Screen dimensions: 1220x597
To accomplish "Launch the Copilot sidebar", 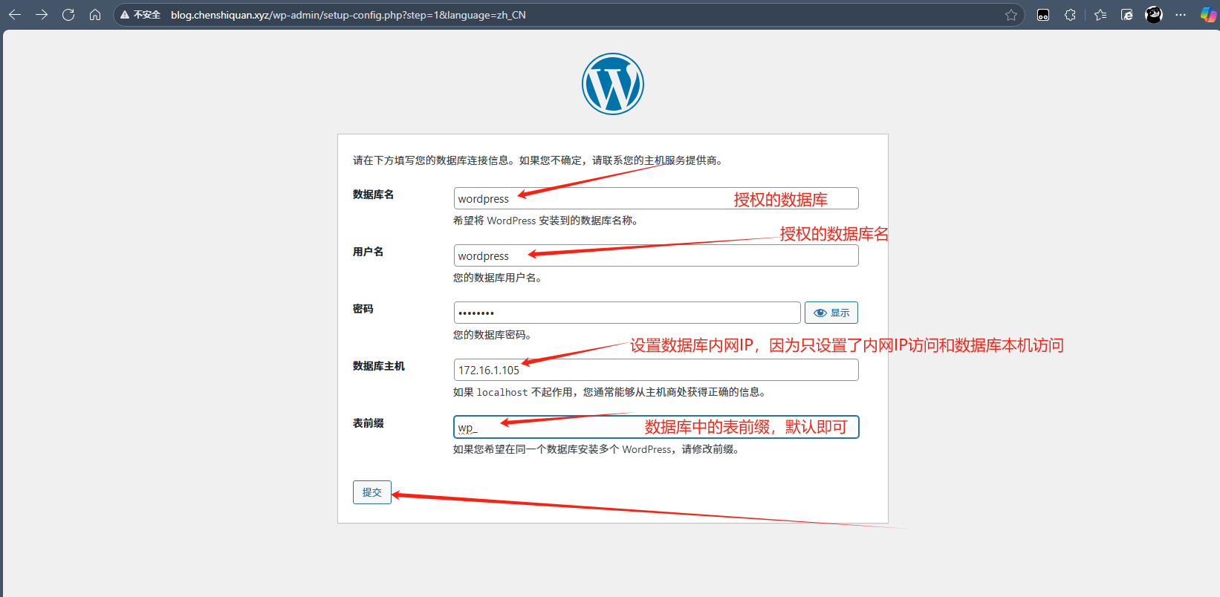I will (x=1208, y=15).
